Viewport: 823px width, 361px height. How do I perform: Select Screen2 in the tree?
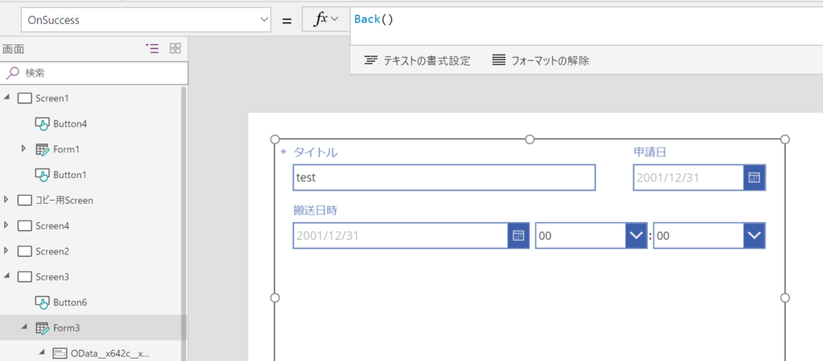click(x=52, y=251)
